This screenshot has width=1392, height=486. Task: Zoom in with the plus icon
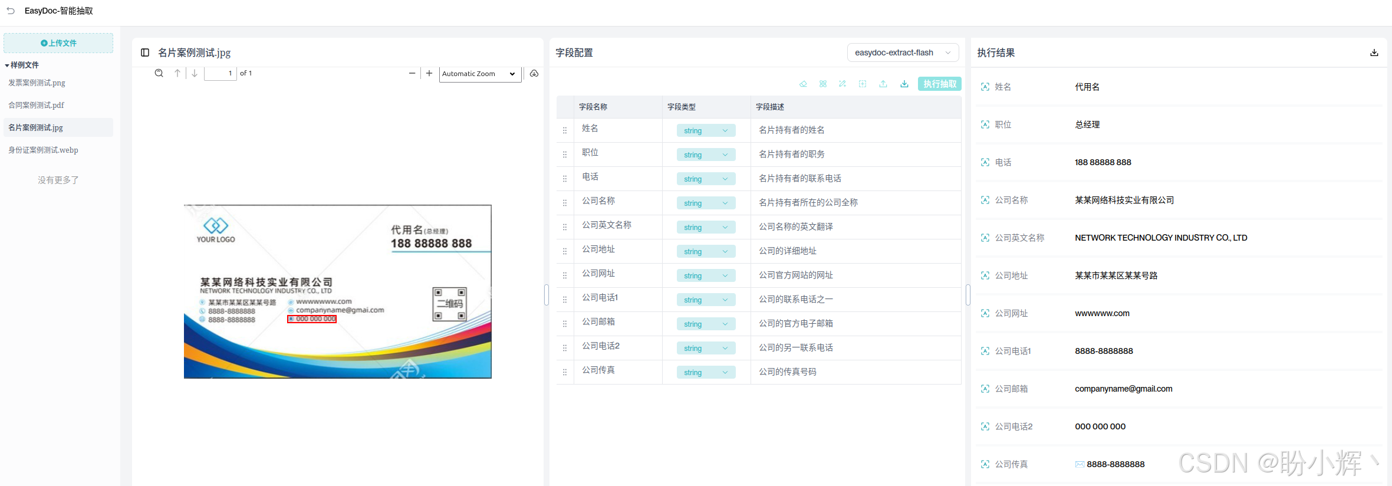pyautogui.click(x=429, y=73)
